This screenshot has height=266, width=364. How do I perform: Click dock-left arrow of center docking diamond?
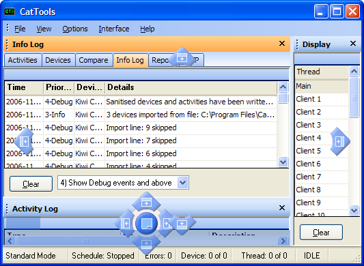tap(125, 223)
